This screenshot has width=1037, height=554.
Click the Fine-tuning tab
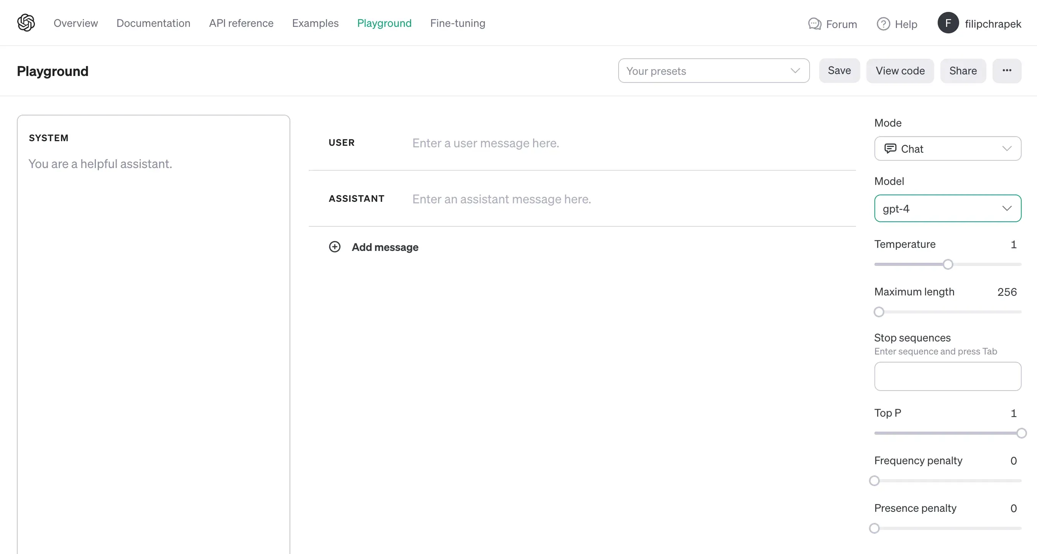[458, 23]
